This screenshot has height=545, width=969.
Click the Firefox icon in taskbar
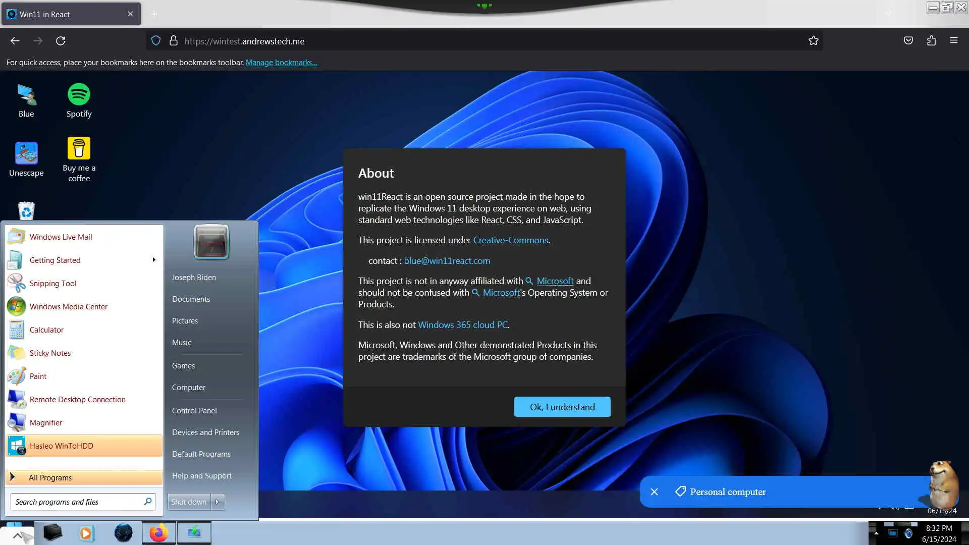click(x=158, y=533)
